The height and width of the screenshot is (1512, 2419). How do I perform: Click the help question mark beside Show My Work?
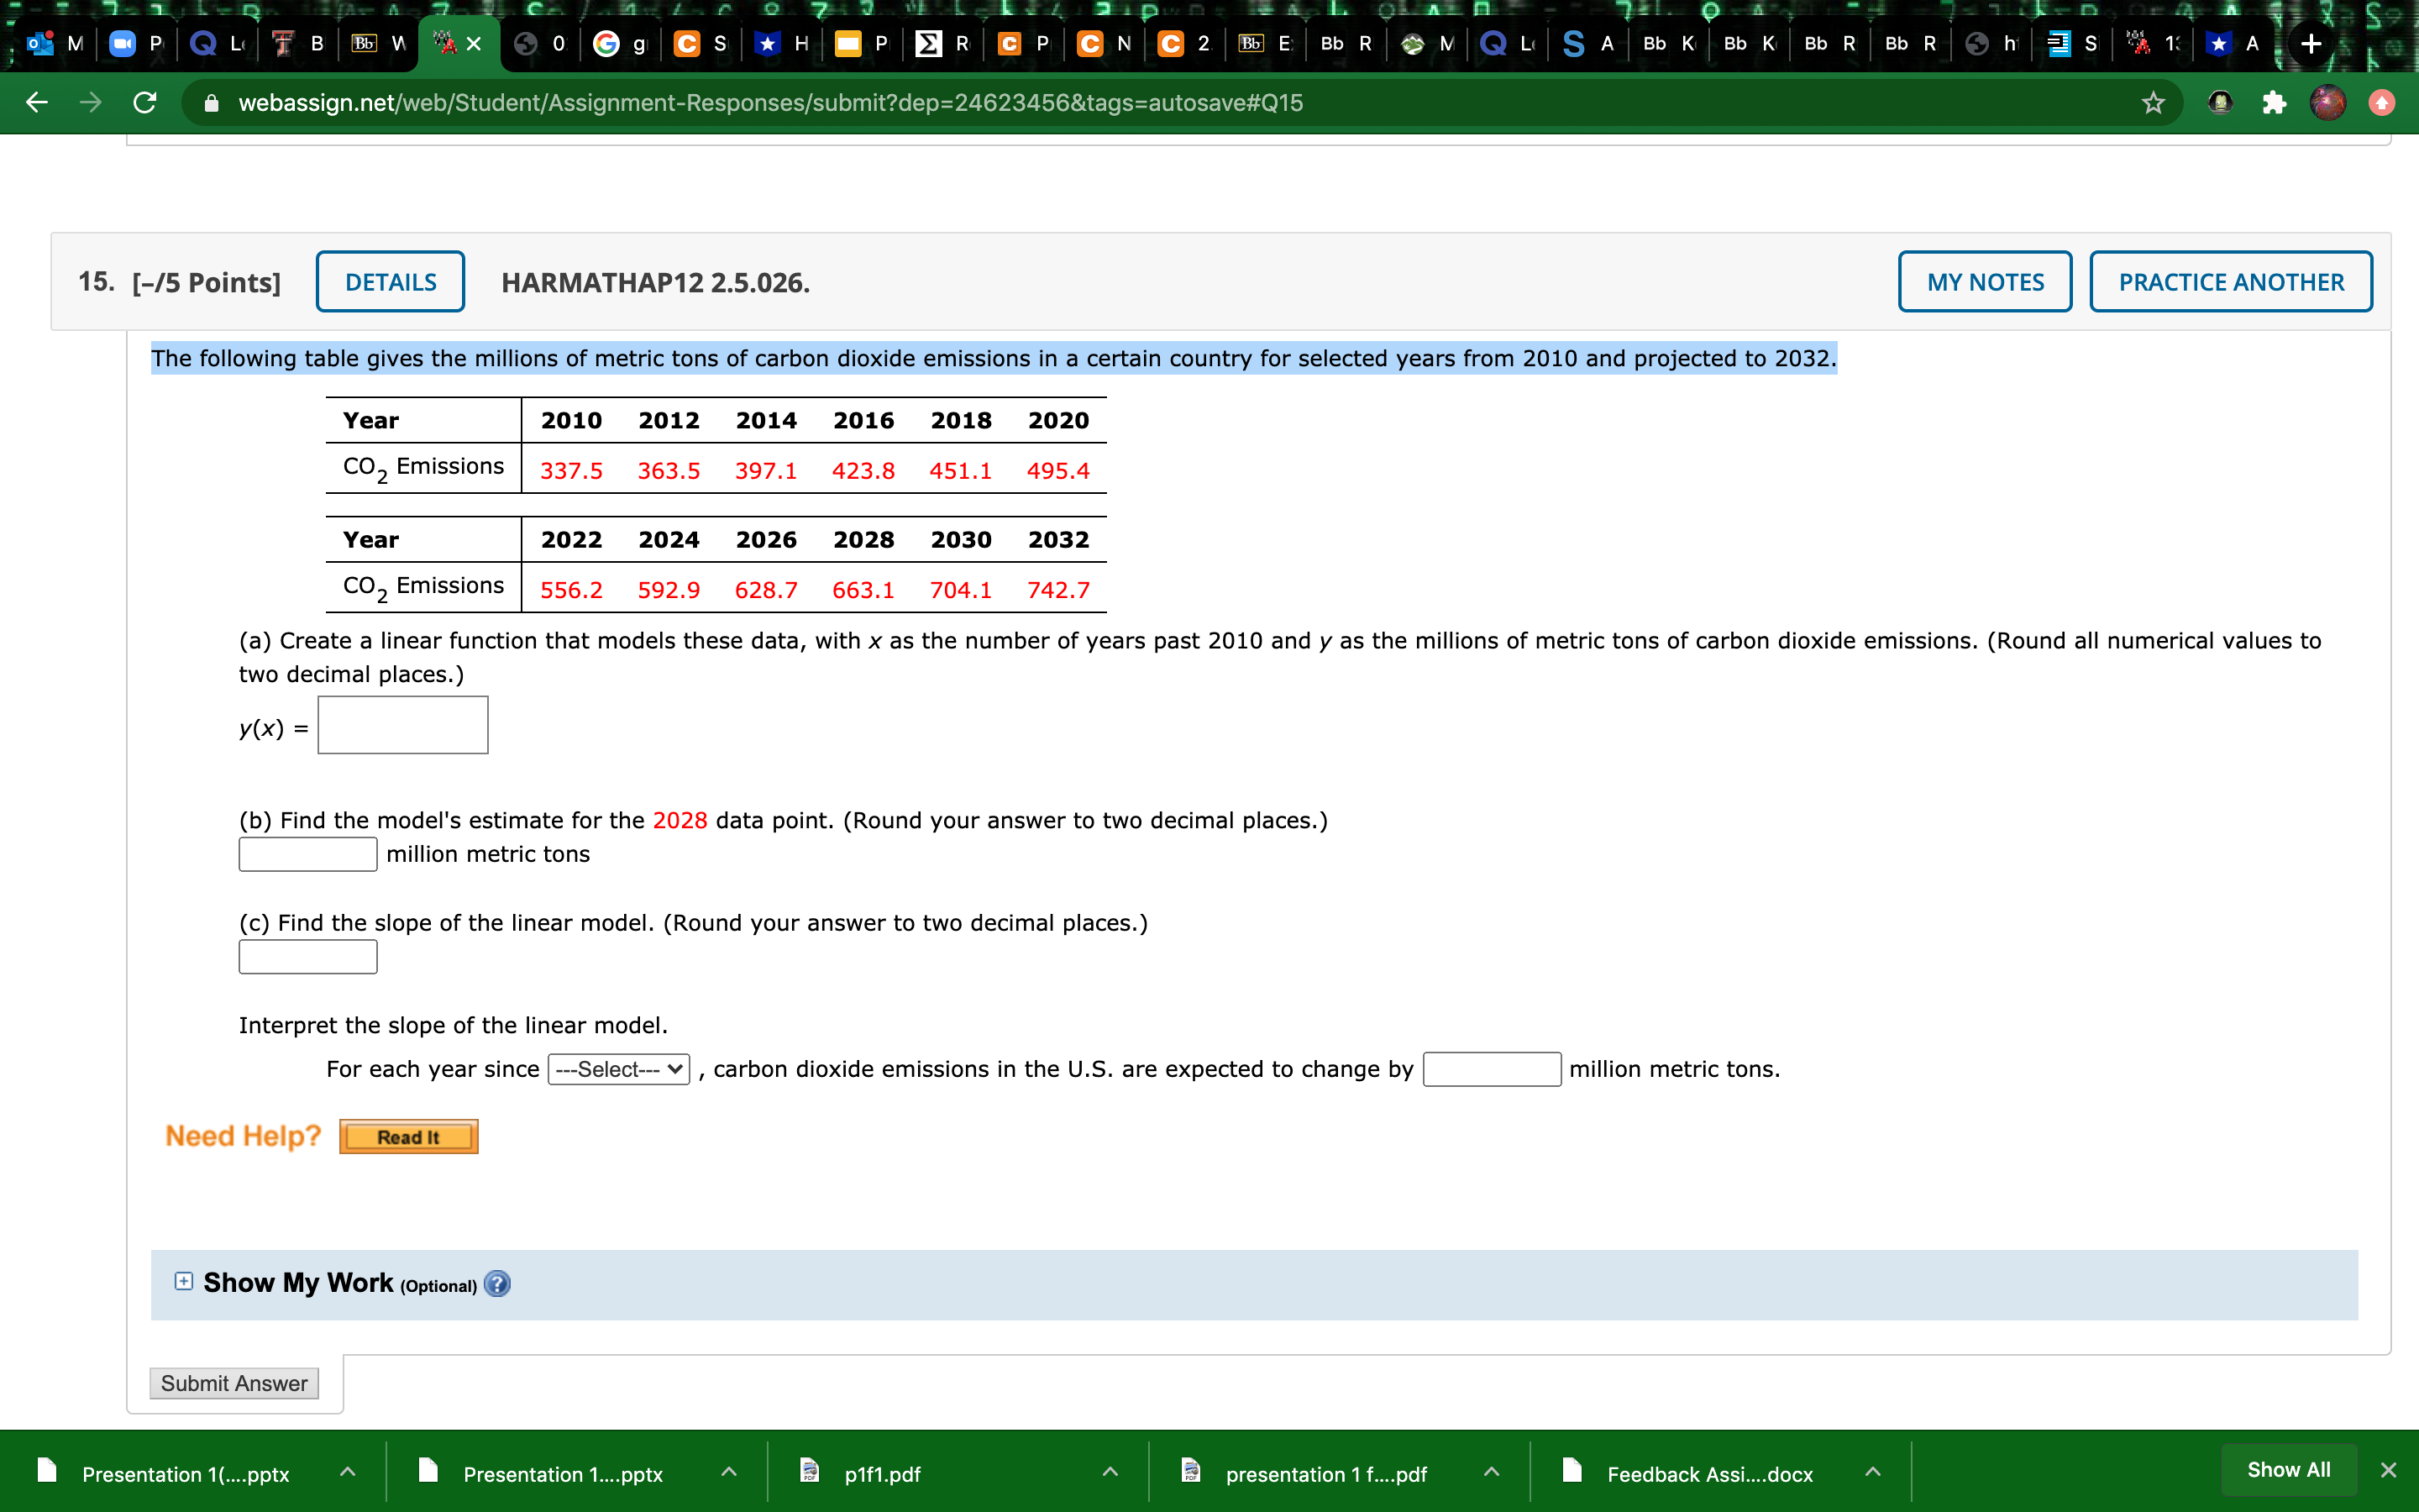(x=496, y=1284)
